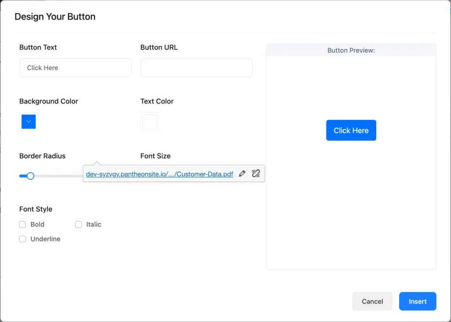
Task: Click the Button URL label
Action: [159, 48]
